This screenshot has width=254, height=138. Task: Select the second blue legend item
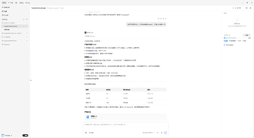[232, 41]
